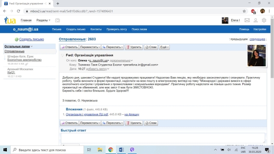274x154 pixels.
Task: Open the Отправленные folder heading link
Action: (x=72, y=39)
